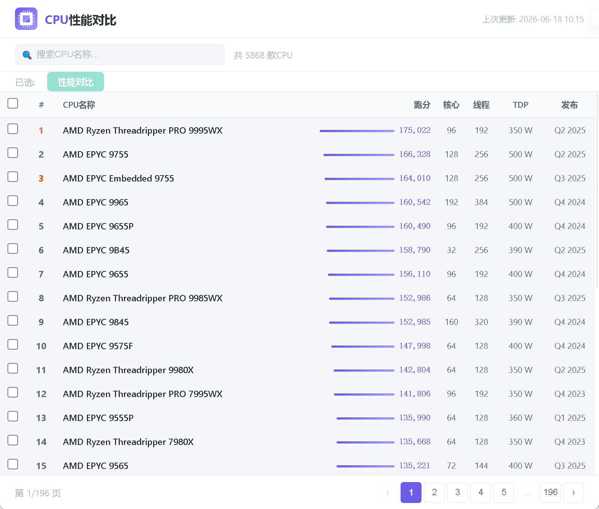Sort by the 核心 column header
599x509 pixels.
pos(451,105)
